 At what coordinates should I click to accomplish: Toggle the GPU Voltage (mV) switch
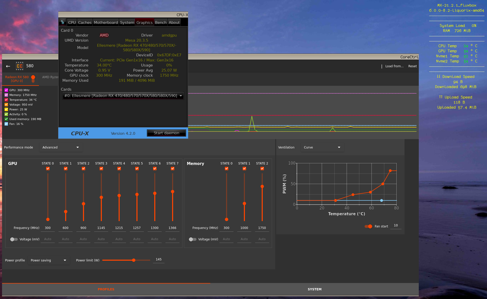pyautogui.click(x=14, y=239)
